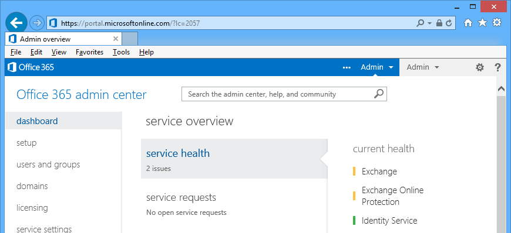Click the 'current health' heading
The image size is (511, 233).
coord(384,149)
